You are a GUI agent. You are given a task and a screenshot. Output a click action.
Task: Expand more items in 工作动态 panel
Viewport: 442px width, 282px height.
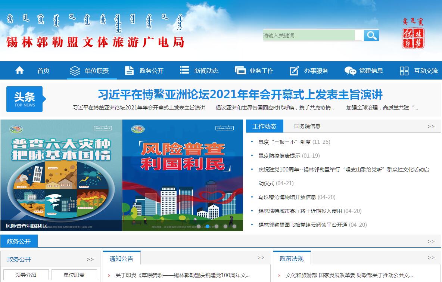[431, 126]
